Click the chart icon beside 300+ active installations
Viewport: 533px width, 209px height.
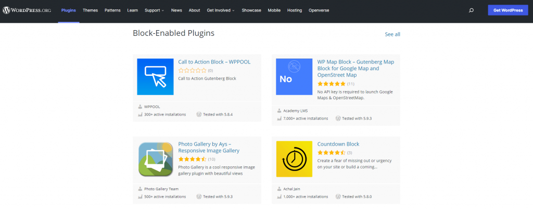(x=140, y=115)
